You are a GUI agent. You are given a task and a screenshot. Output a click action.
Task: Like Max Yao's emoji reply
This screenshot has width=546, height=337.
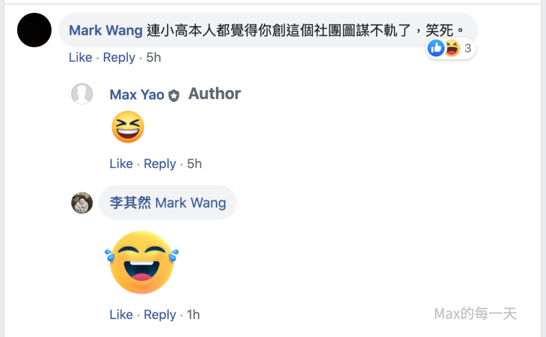pos(121,164)
